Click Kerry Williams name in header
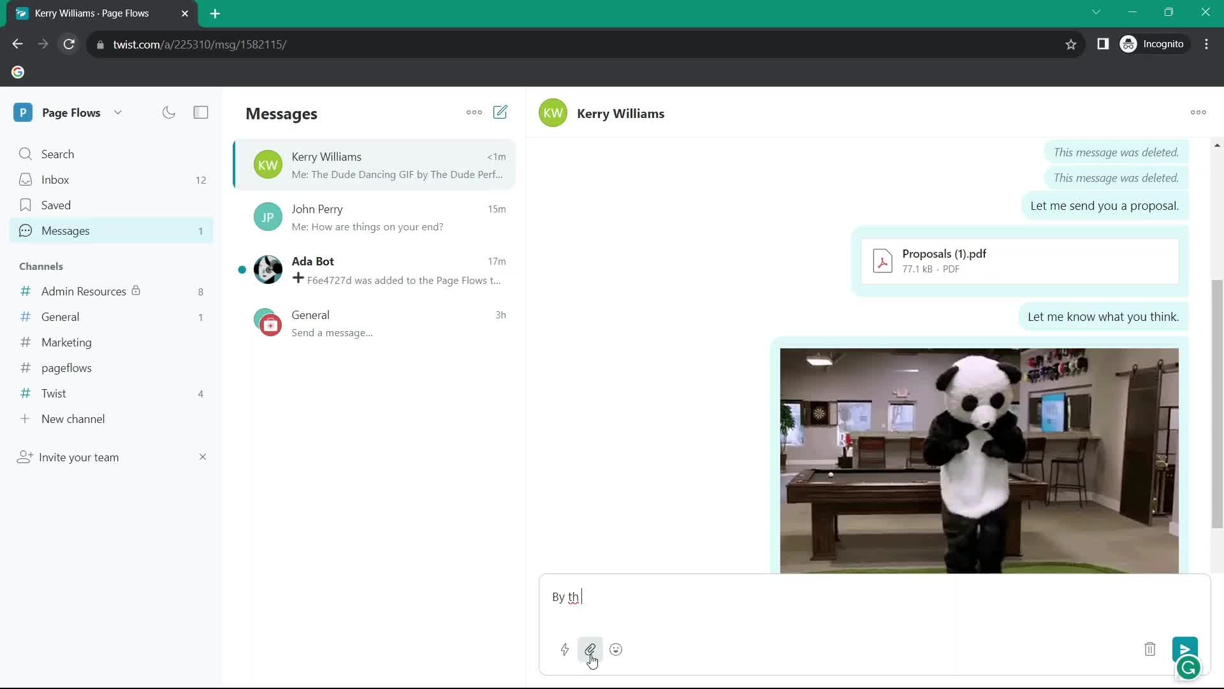 [x=620, y=114]
